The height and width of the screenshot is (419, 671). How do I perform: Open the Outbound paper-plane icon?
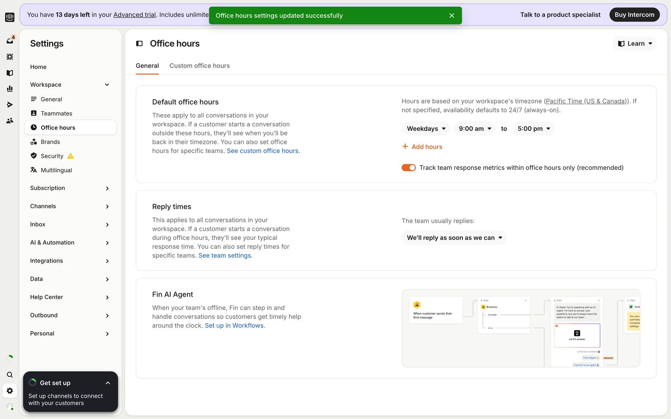click(10, 105)
